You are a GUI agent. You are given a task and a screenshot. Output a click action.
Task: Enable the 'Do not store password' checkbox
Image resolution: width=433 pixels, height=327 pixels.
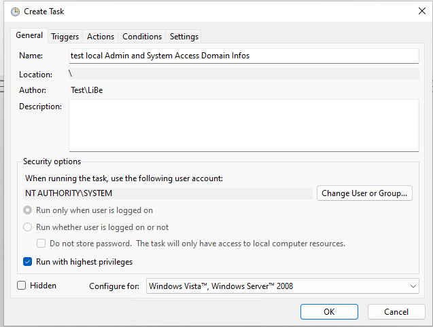click(41, 244)
